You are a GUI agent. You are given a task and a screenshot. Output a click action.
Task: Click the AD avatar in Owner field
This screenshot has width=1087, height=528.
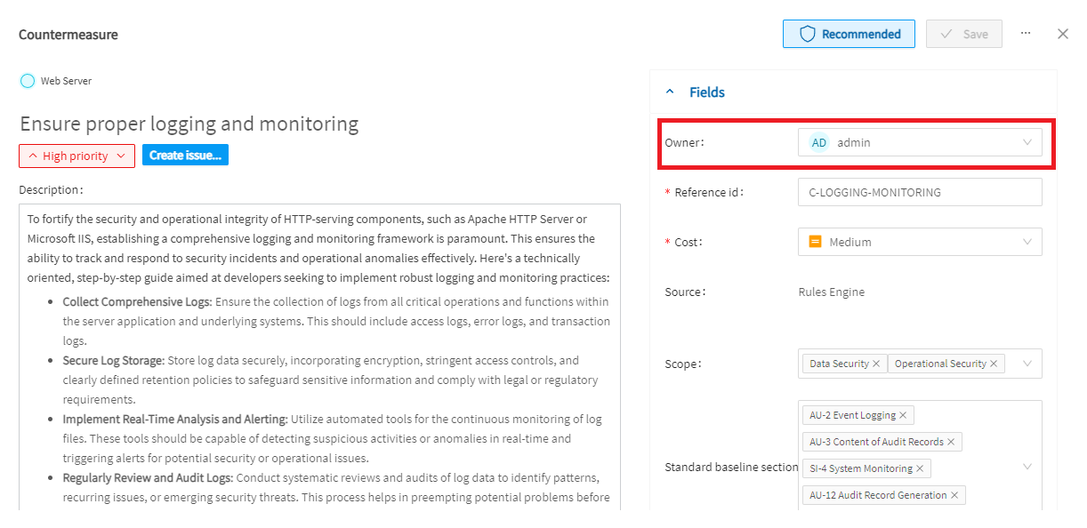pos(818,142)
